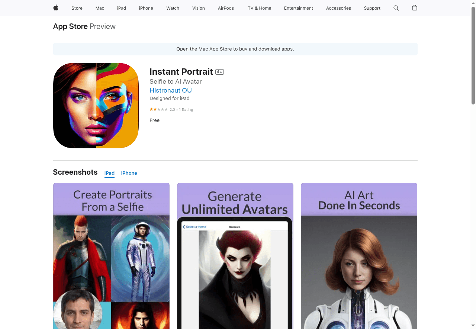Open the Create Portraits From a Selfie screenshot
Screen dimensions: 476x329
[x=111, y=256]
